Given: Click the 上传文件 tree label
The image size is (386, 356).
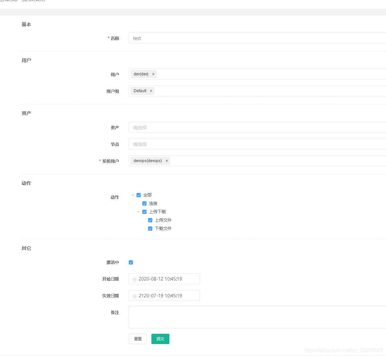Looking at the screenshot, I should pyautogui.click(x=163, y=220).
